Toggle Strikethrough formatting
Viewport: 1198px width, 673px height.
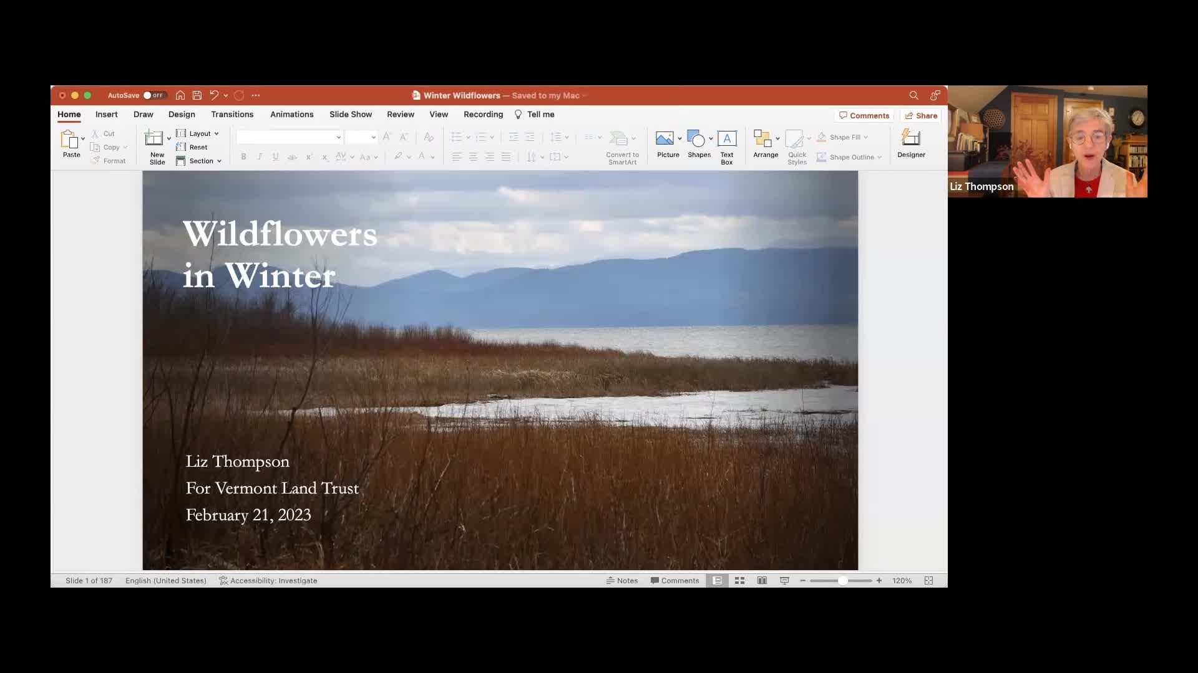pos(292,157)
